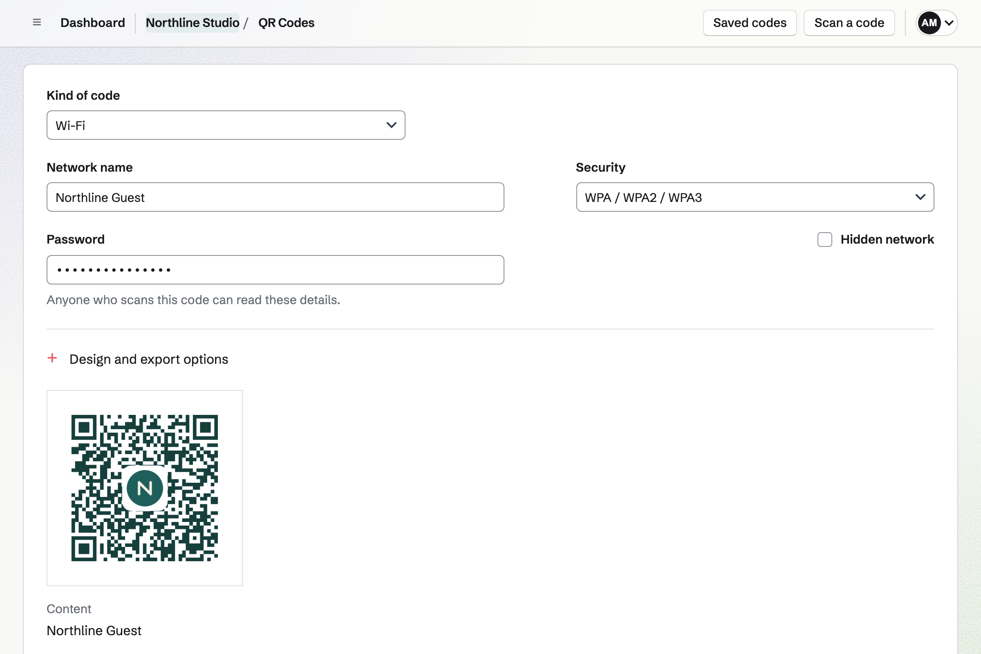Expand the account chevron next to AM
Viewport: 981px width, 654px height.
949,23
